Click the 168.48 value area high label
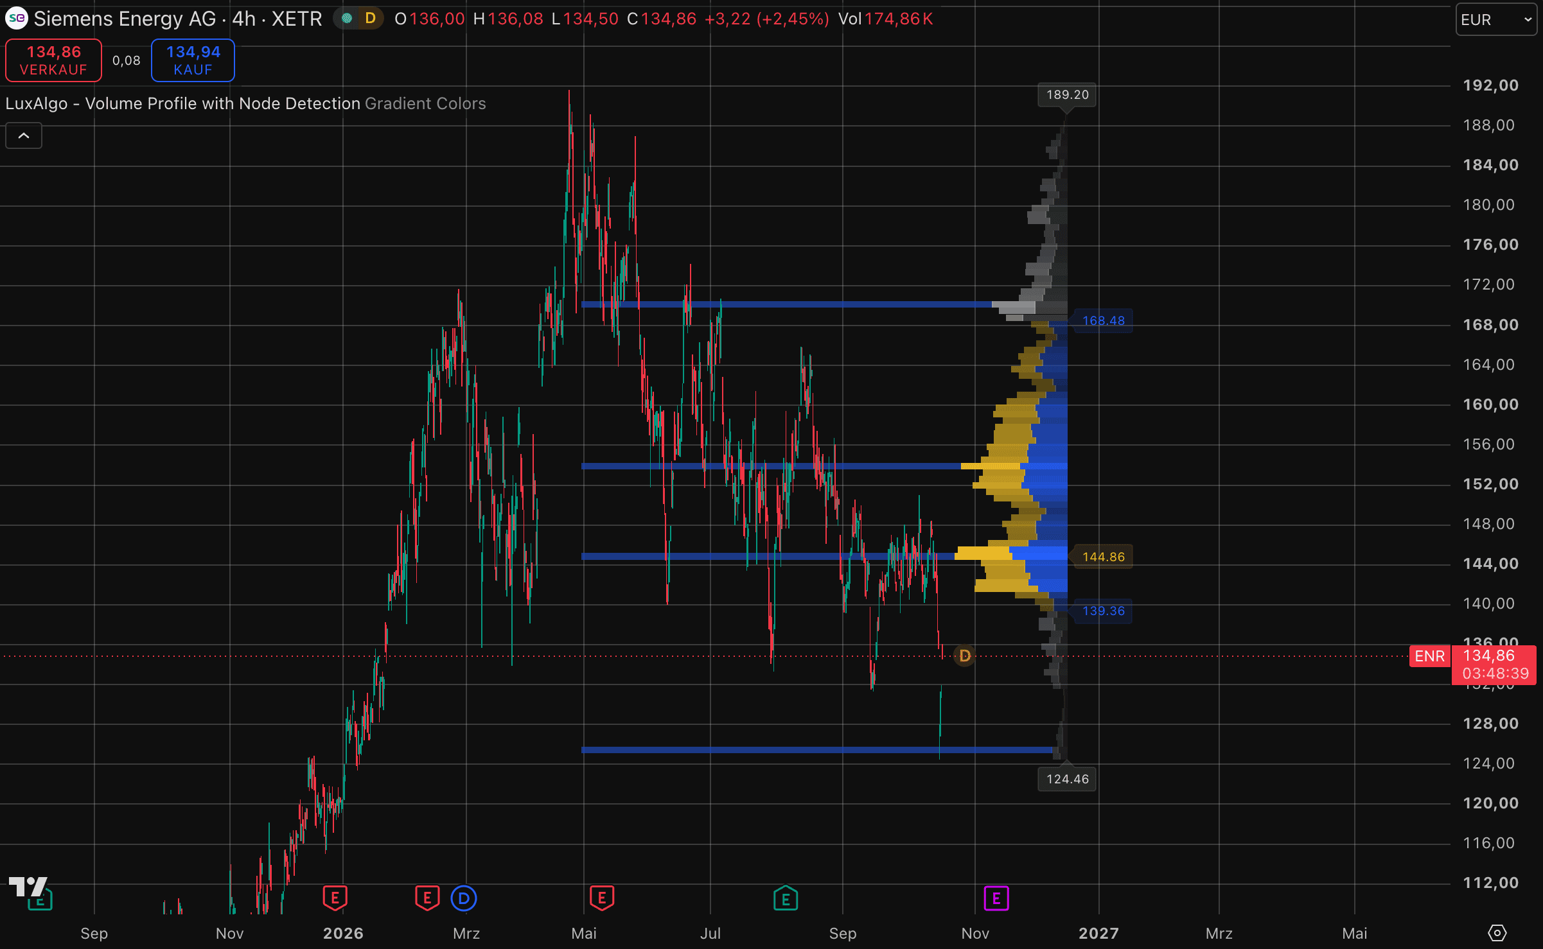1543x949 pixels. [x=1103, y=320]
